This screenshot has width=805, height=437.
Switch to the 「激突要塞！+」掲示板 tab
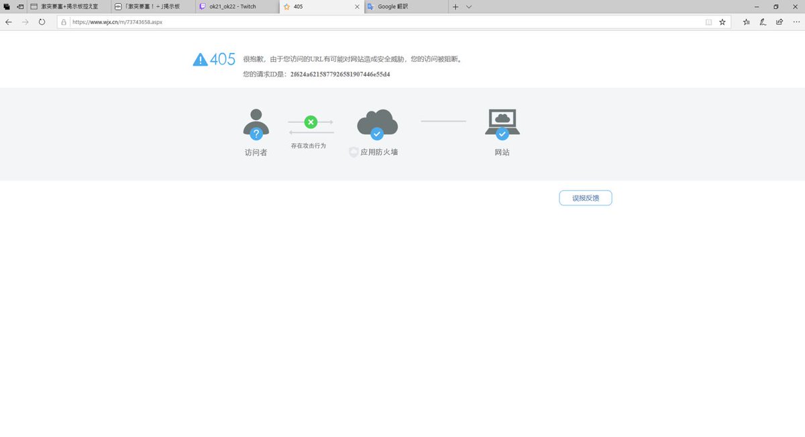[153, 6]
